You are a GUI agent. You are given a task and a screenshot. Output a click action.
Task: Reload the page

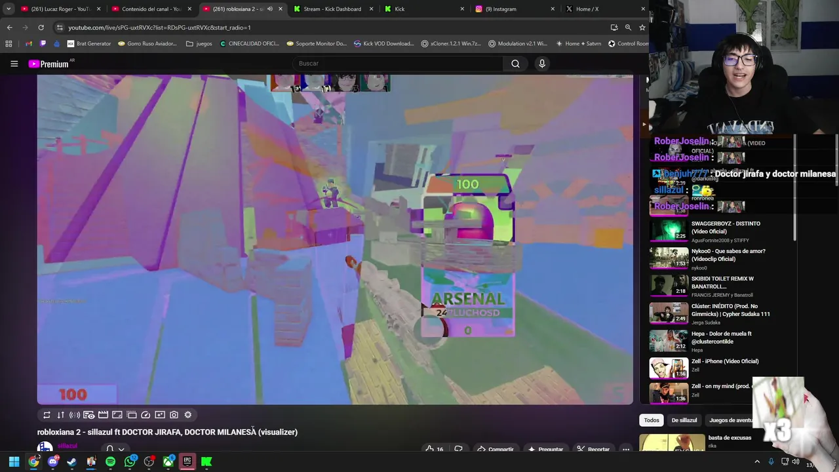pyautogui.click(x=41, y=28)
